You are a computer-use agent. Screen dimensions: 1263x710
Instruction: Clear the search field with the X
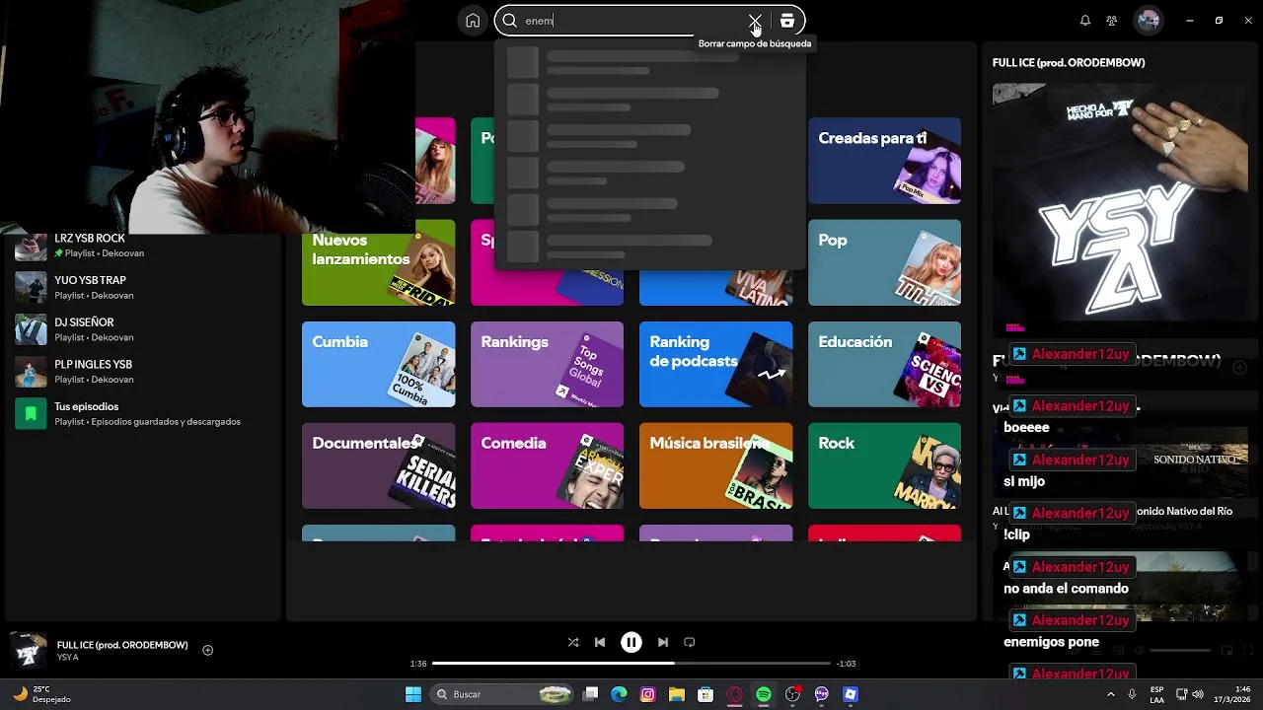tap(754, 21)
